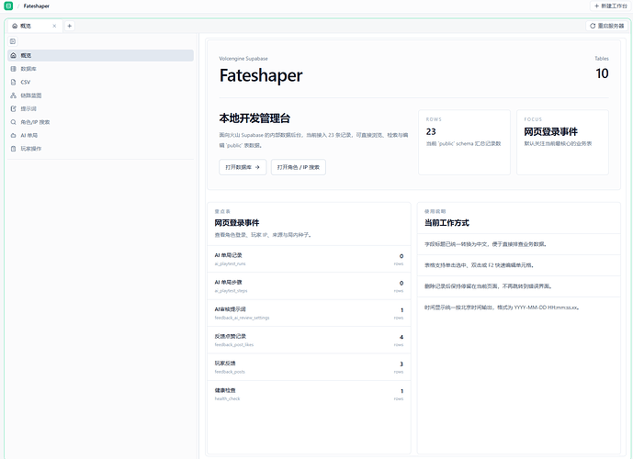Click the Volcengine Supabase label
The image size is (633, 459).
pos(243,59)
